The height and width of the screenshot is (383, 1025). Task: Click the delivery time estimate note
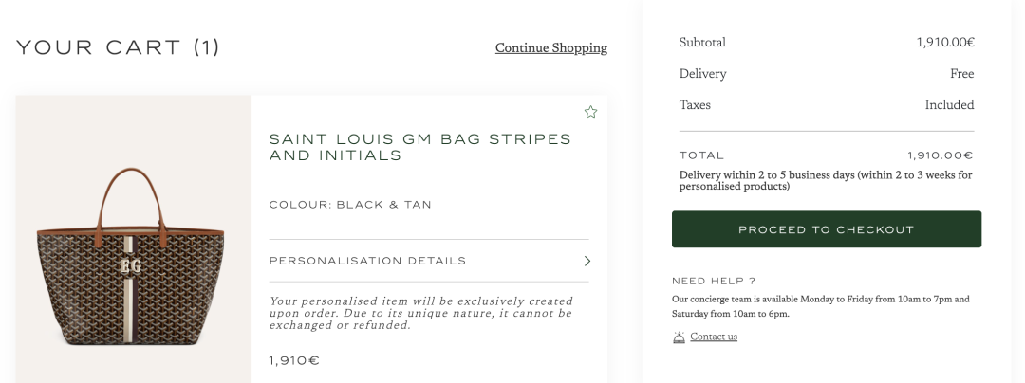[826, 180]
